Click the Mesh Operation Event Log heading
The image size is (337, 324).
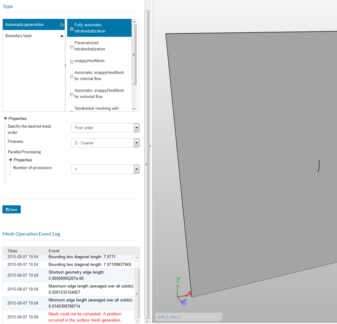coord(31,234)
